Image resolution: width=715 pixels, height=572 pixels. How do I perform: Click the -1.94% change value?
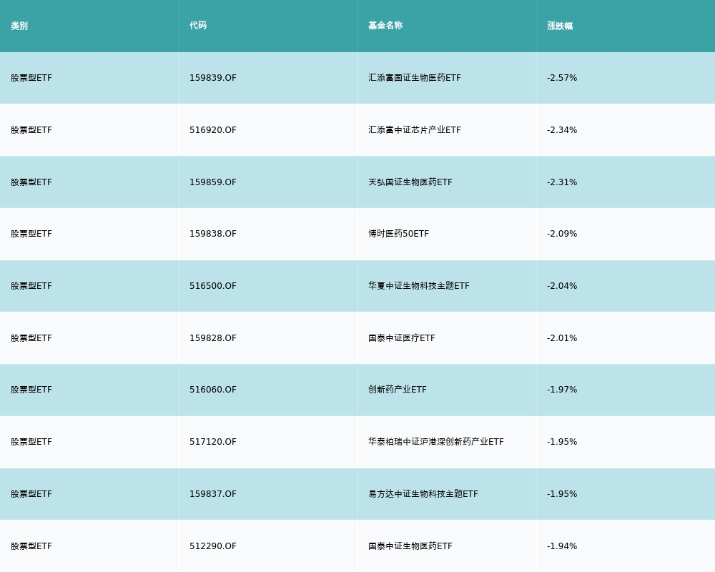click(x=562, y=546)
